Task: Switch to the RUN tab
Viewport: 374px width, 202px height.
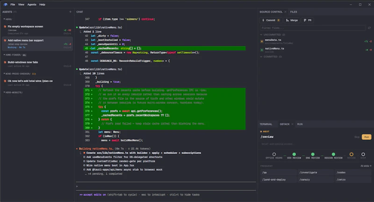Action: pos(300,124)
